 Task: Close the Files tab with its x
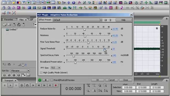pos(26,20)
